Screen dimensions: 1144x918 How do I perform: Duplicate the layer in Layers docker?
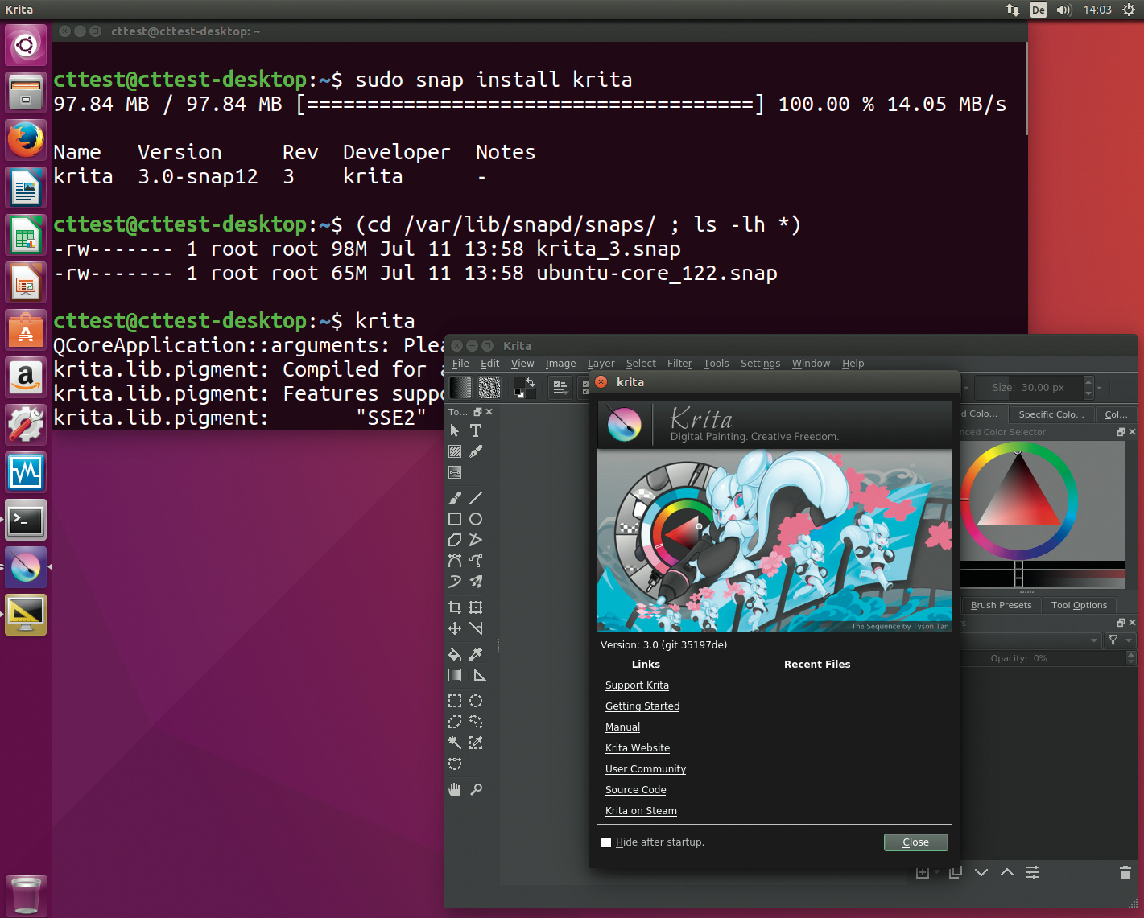coord(956,872)
